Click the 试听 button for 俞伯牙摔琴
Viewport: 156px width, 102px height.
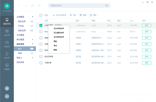tap(147, 56)
